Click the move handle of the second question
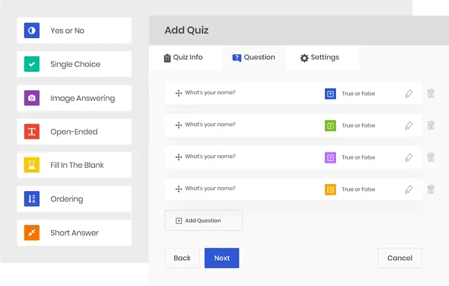 [179, 125]
